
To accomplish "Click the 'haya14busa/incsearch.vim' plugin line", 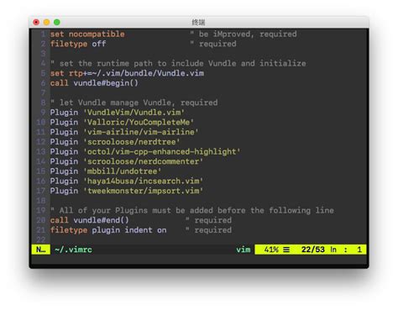I will [127, 181].
